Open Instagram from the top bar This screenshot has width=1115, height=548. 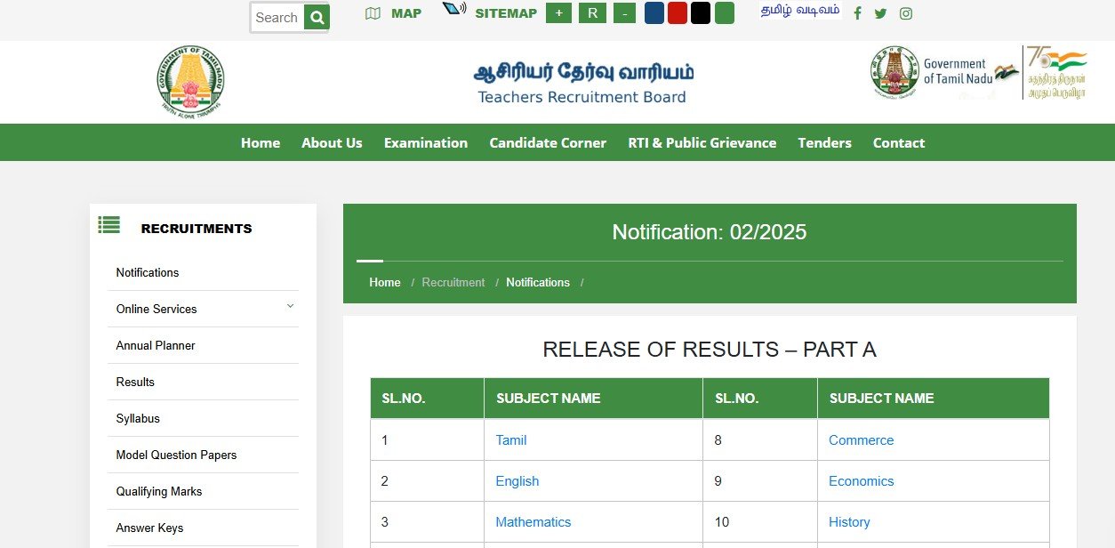coord(905,12)
